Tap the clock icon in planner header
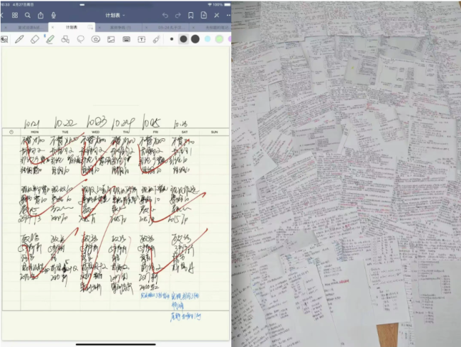Screen dimensions: 461x347 click(x=11, y=132)
